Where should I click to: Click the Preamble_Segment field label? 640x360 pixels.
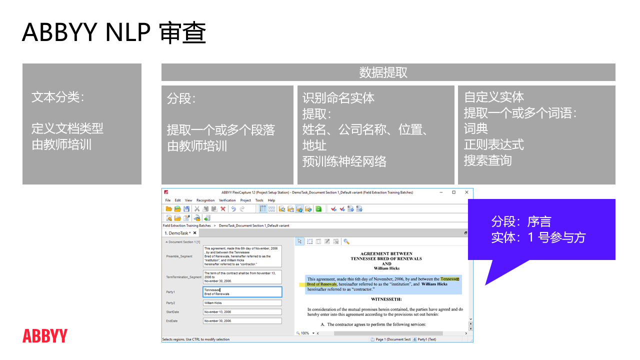(x=179, y=256)
